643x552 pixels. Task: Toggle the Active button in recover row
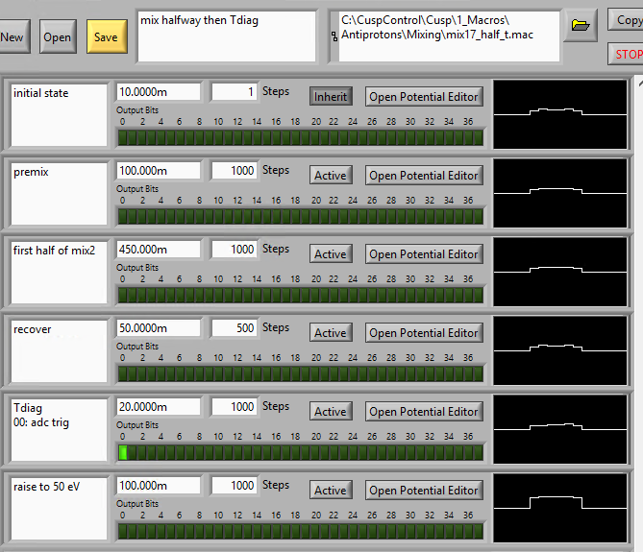click(x=331, y=332)
